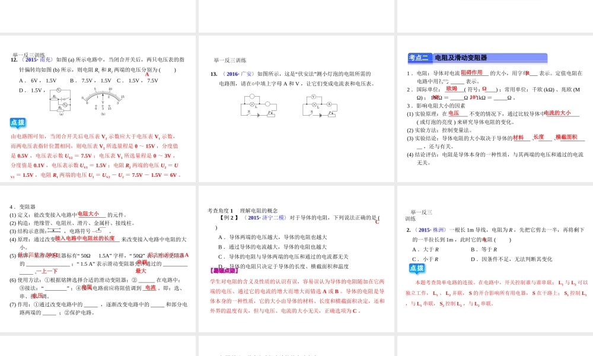This screenshot has height=356, width=593.
Task: Click option A. 大于 R
Action: (425, 250)
